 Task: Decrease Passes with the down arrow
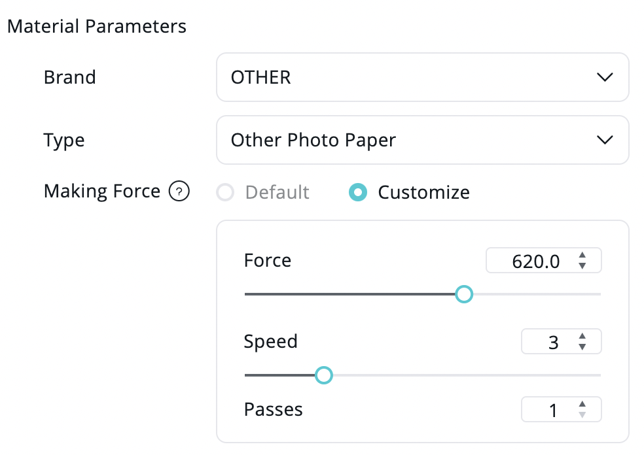pos(582,415)
